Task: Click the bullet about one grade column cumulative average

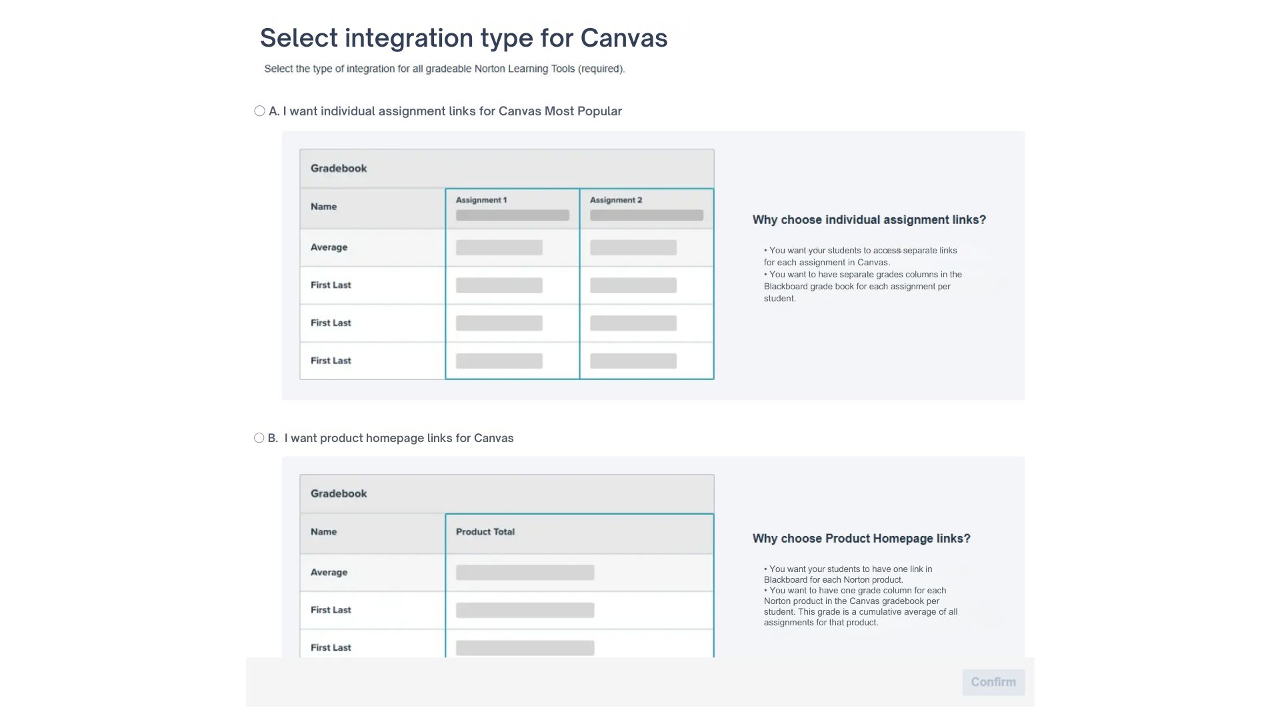Action: point(861,607)
